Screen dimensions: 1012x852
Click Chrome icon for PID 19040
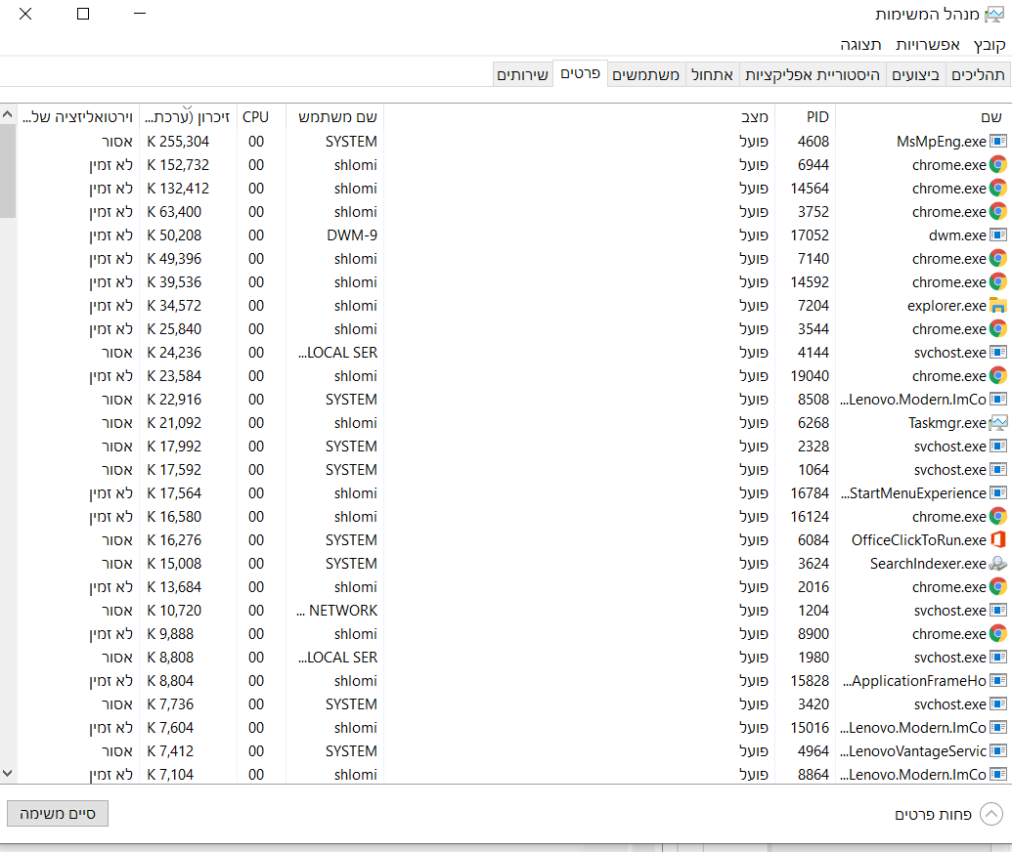pyautogui.click(x=997, y=376)
